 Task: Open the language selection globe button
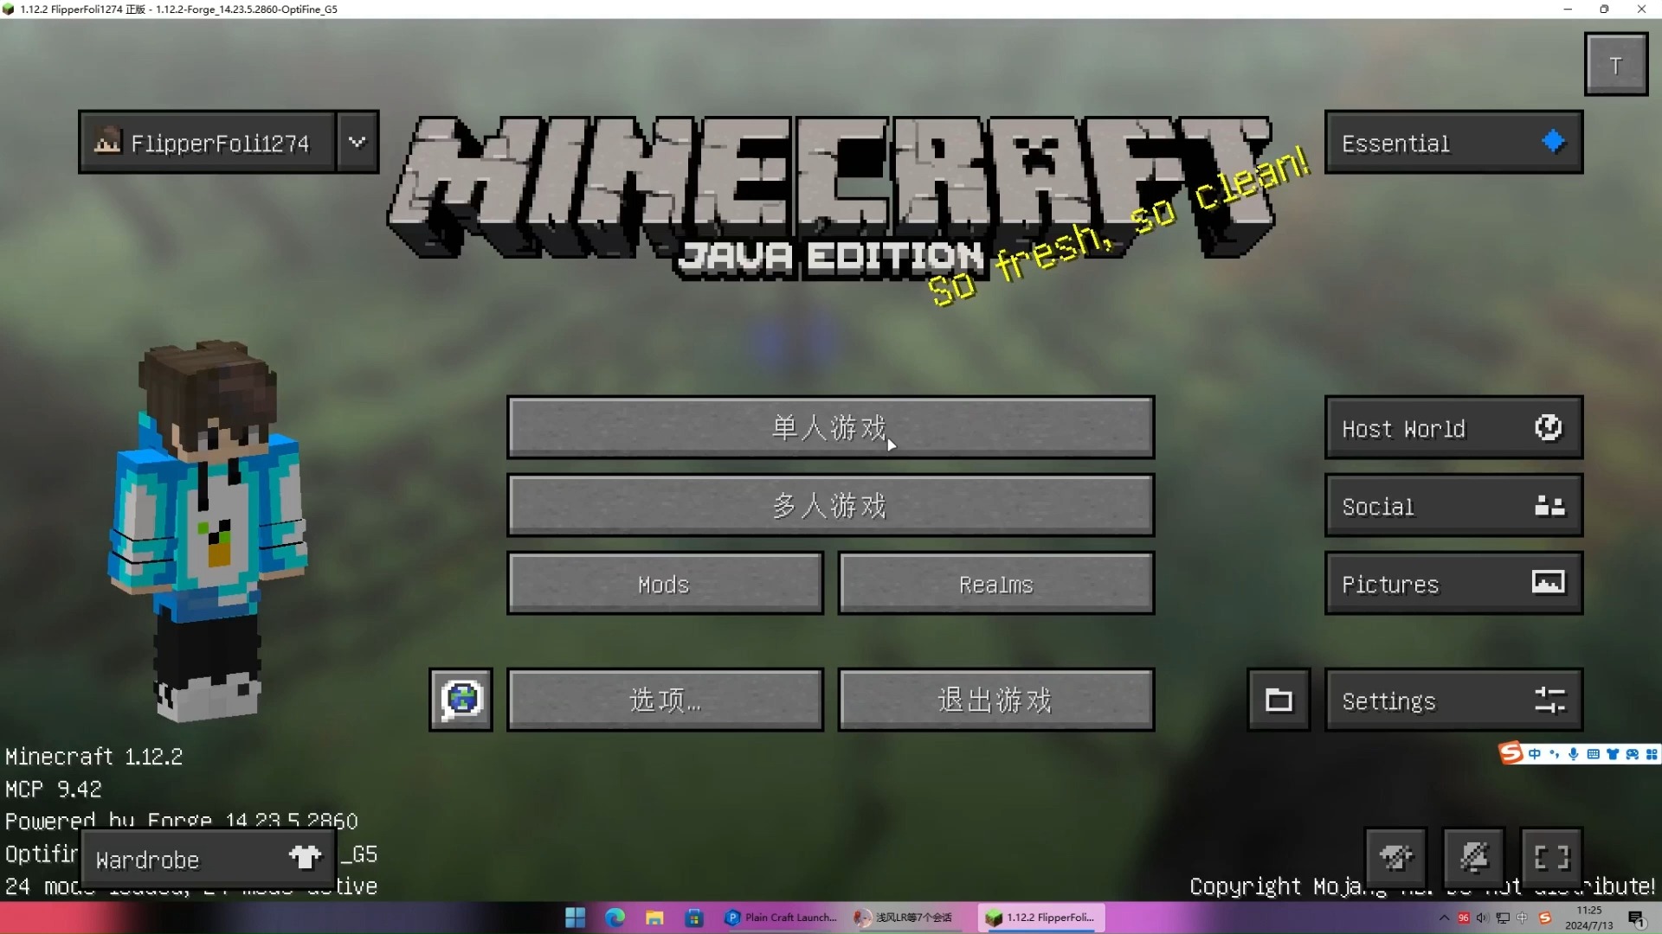tap(461, 700)
